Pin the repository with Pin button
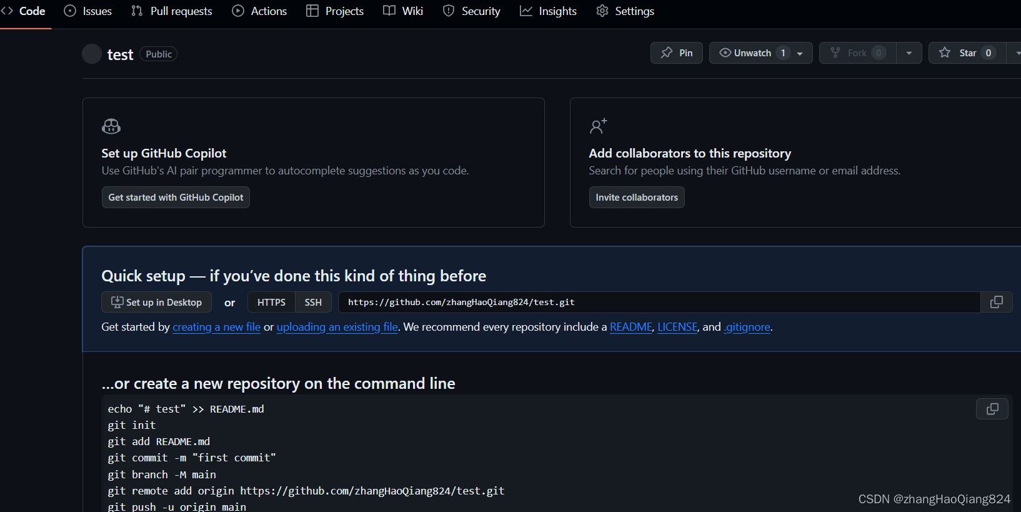 pyautogui.click(x=677, y=53)
